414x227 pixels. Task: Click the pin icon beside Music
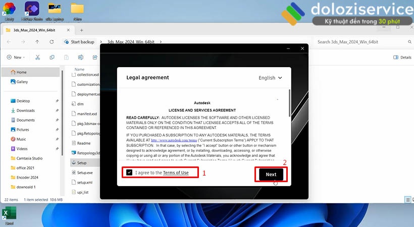pos(57,139)
